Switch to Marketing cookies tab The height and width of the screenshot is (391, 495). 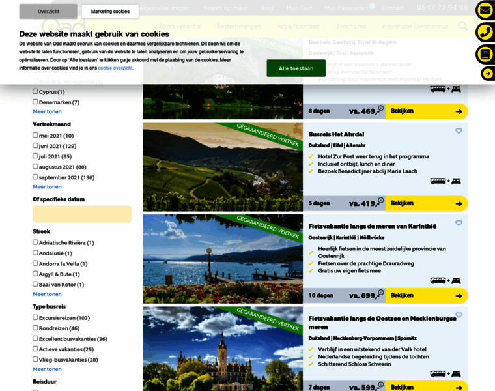point(110,11)
